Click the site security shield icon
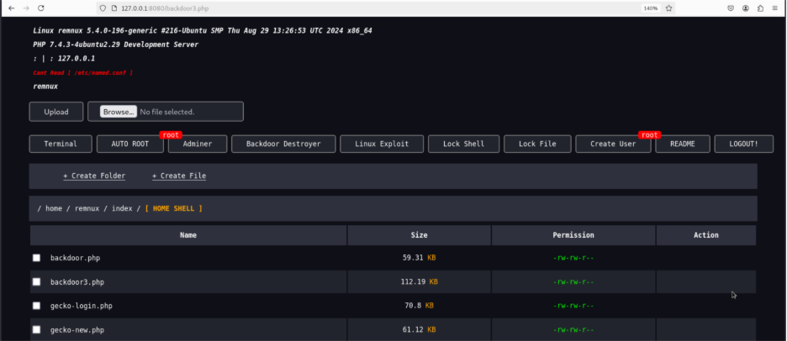The image size is (787, 341). 103,8
